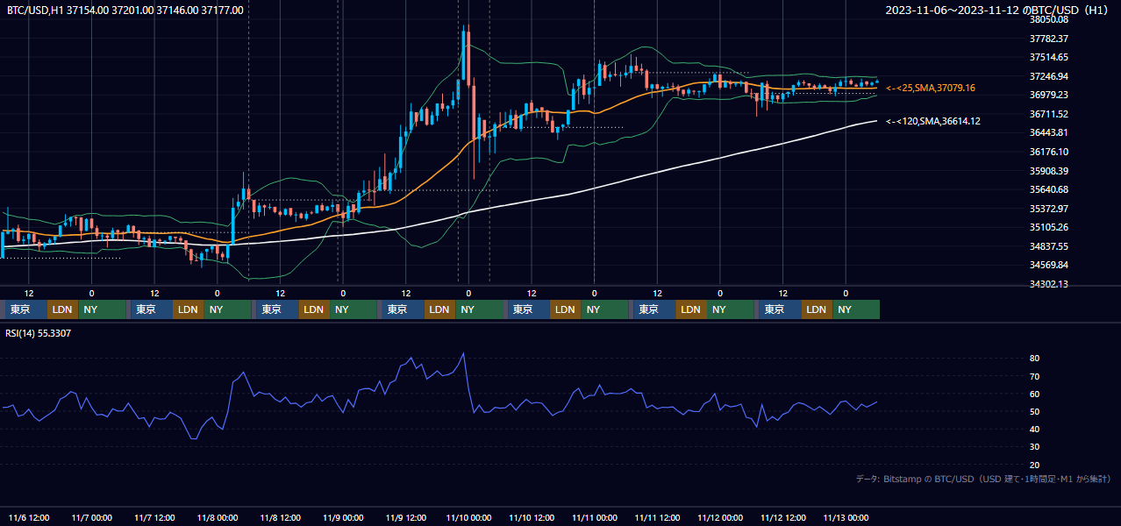Click price axis label 37246.94

click(x=1048, y=76)
